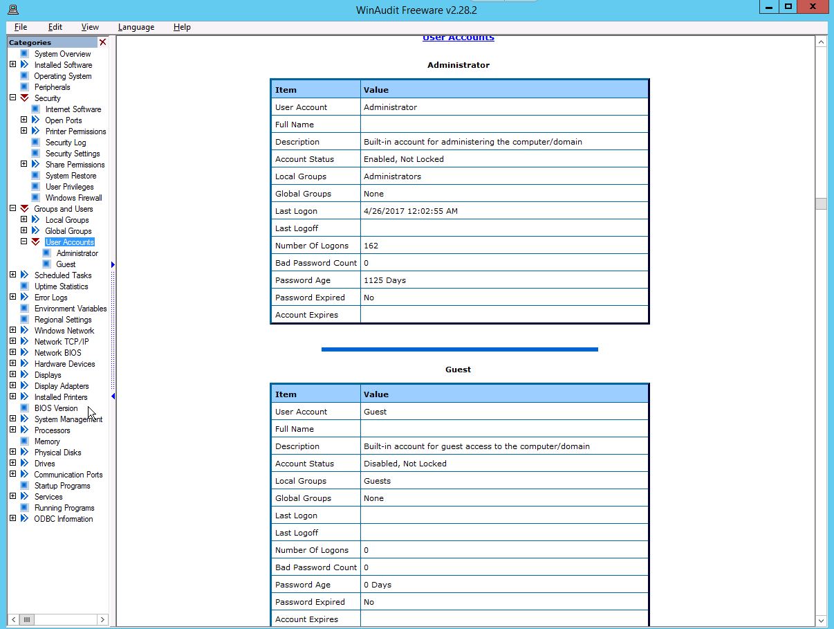Viewport: 834px width, 629px height.
Task: Follow the User Accounts heading link
Action: point(458,38)
